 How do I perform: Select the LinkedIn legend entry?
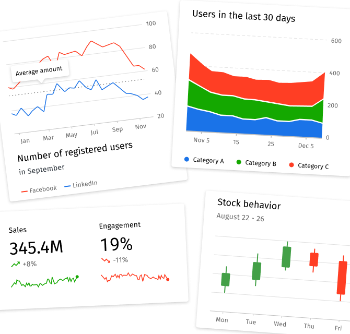point(81,184)
